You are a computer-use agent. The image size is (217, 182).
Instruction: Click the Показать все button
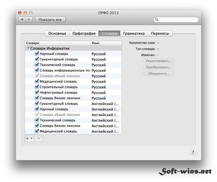[50, 19]
